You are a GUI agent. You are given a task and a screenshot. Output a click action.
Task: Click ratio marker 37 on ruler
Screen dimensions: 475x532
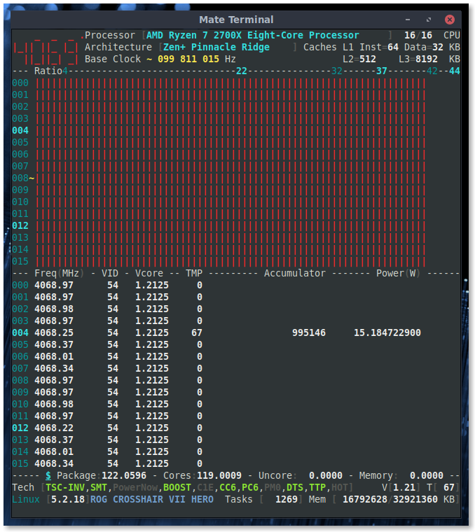(382, 71)
